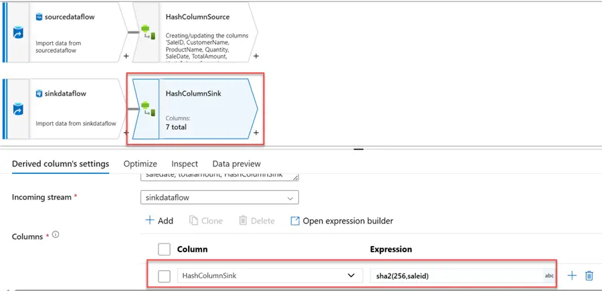Click the plus icon after HashColumnSink node
Screen dimensions: 602x291
coord(257,133)
